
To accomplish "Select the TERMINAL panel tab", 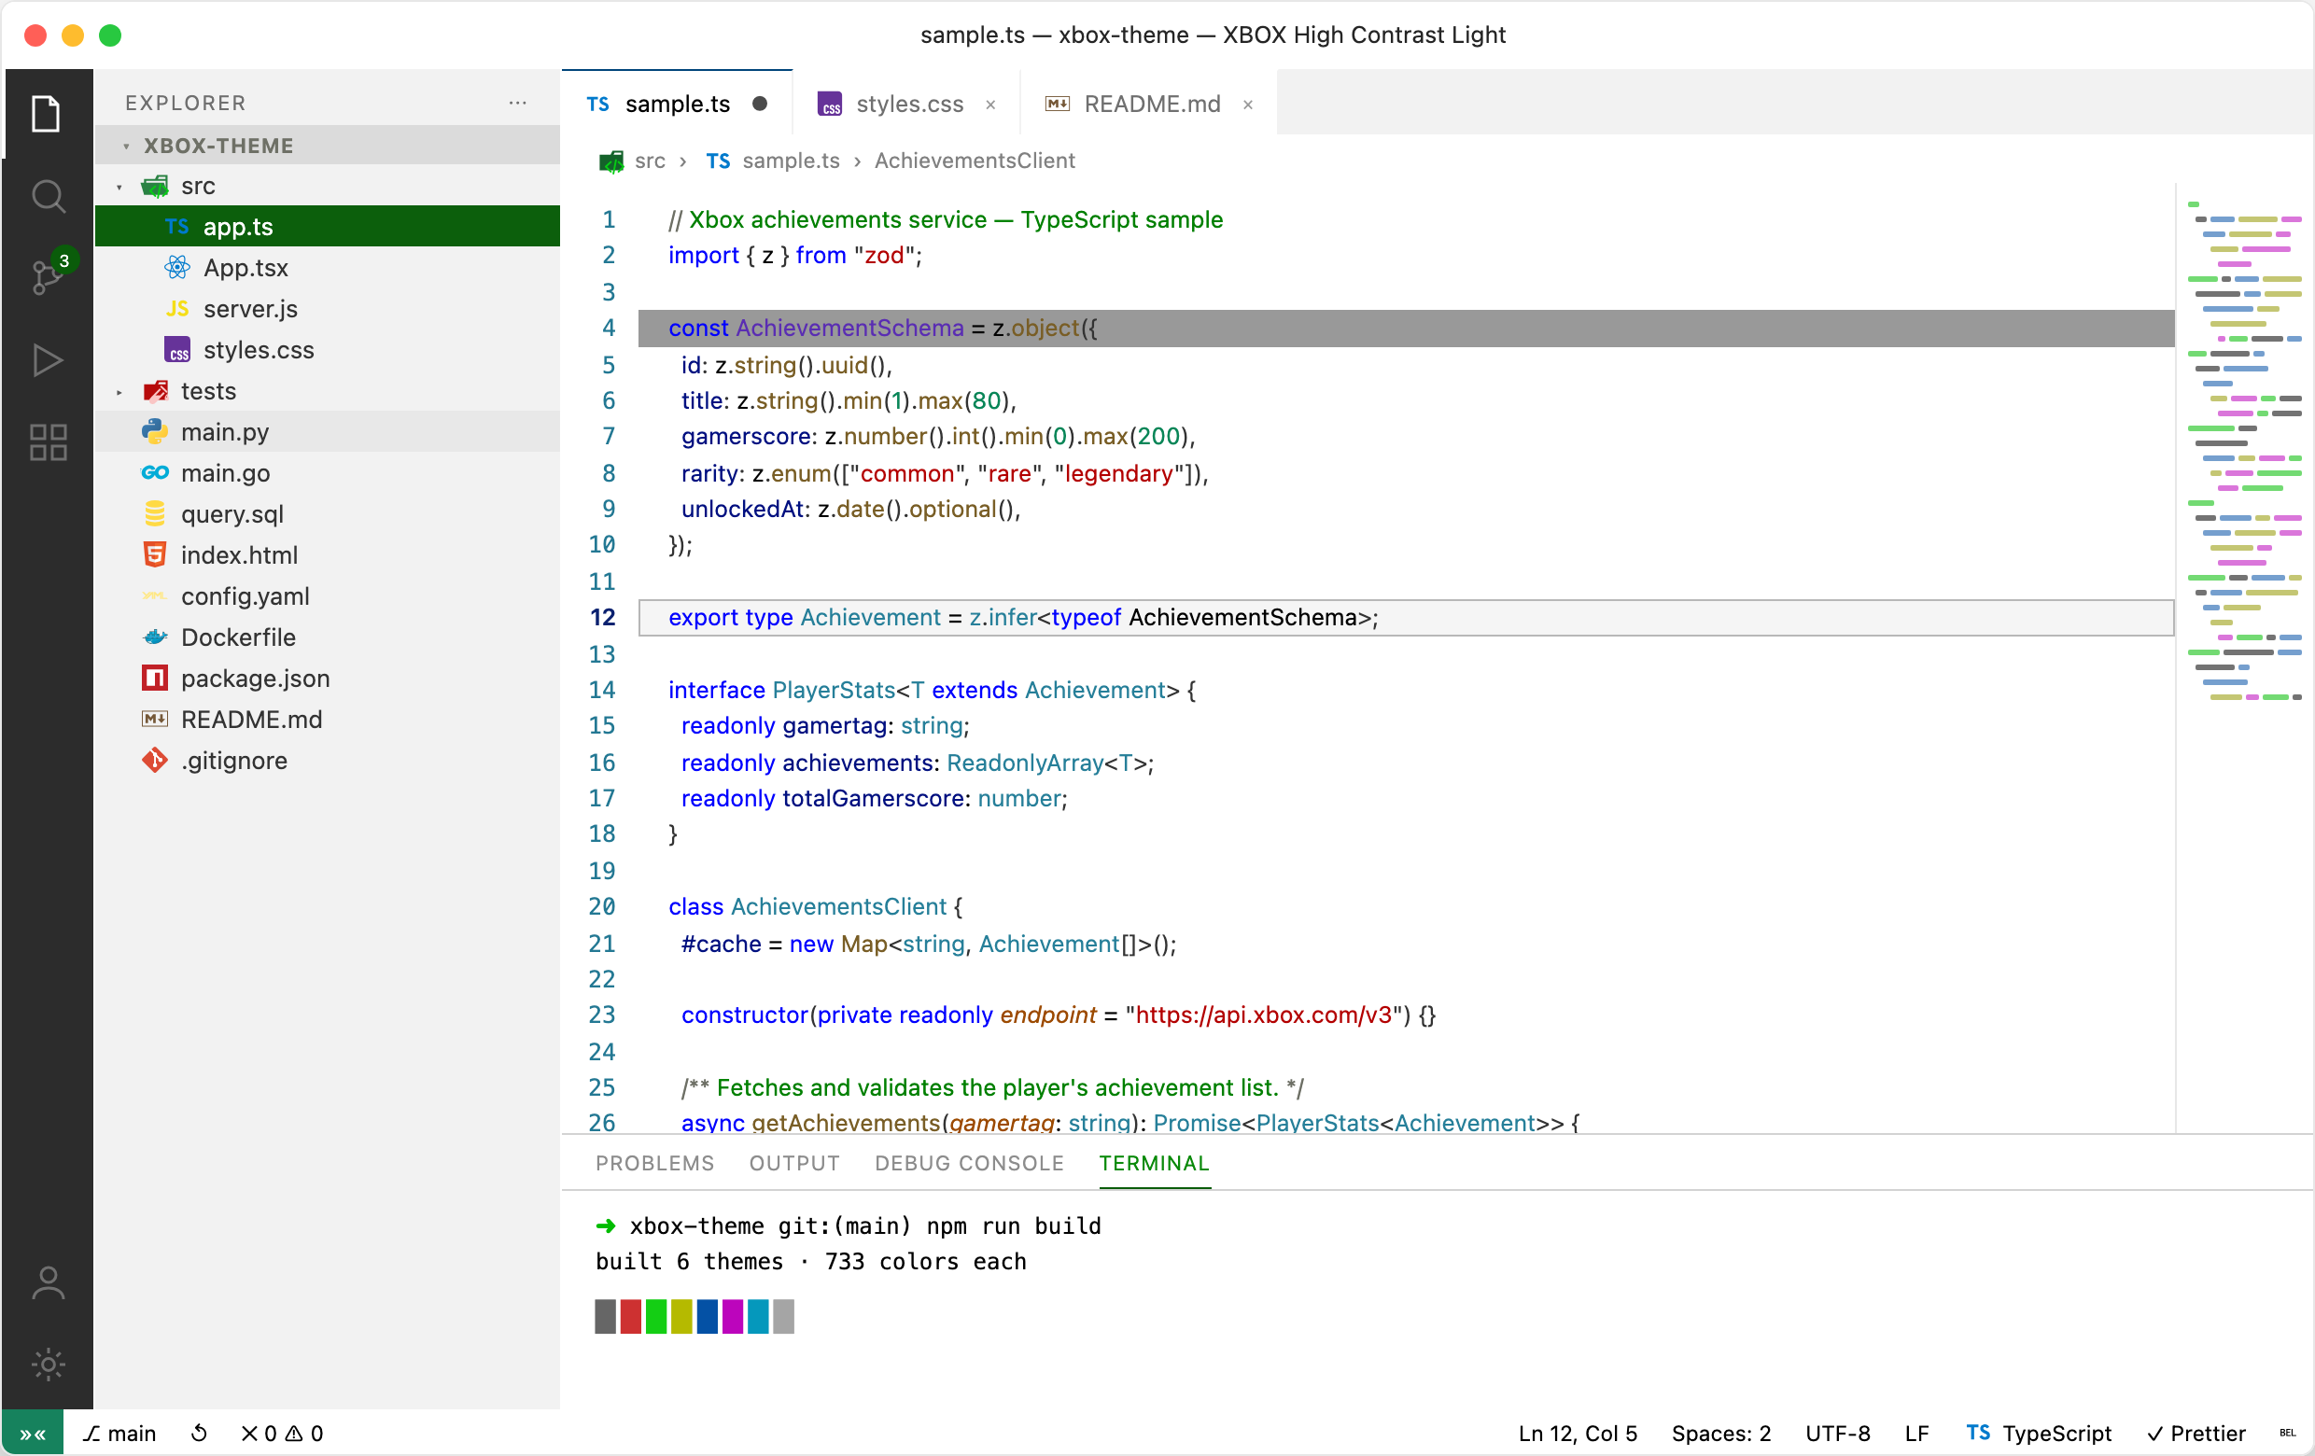I will 1154,1163.
